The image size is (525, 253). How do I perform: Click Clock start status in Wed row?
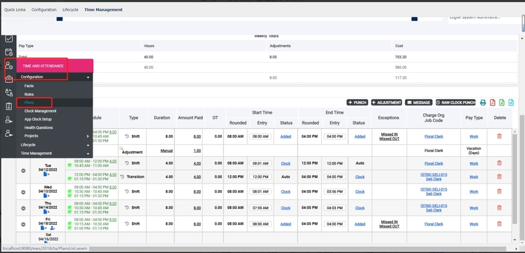[285, 191]
